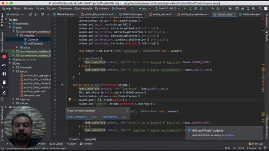Open the Android project view dropdown

click(x=15, y=14)
